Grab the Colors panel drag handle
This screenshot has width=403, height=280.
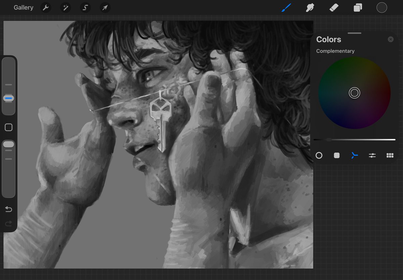point(355,33)
